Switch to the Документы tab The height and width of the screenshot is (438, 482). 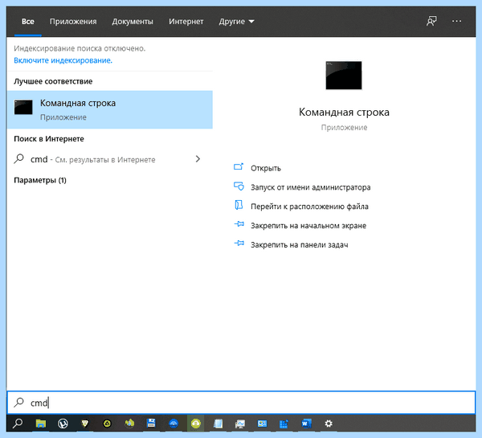click(x=133, y=22)
